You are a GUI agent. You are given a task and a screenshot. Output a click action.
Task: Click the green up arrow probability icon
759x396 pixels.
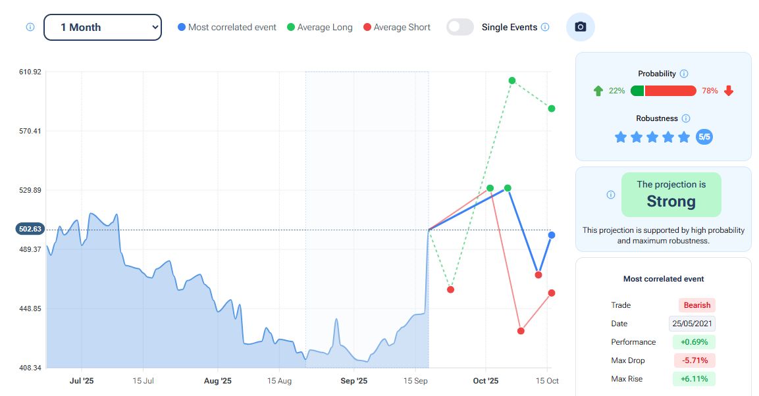[x=598, y=90]
